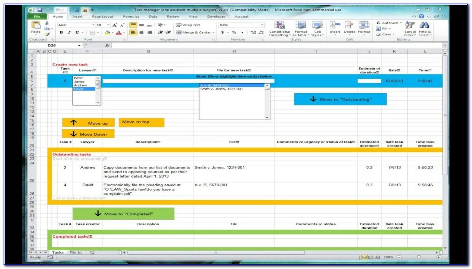Click the Format Painter brush icon
The width and height of the screenshot is (472, 269).
[x=47, y=34]
